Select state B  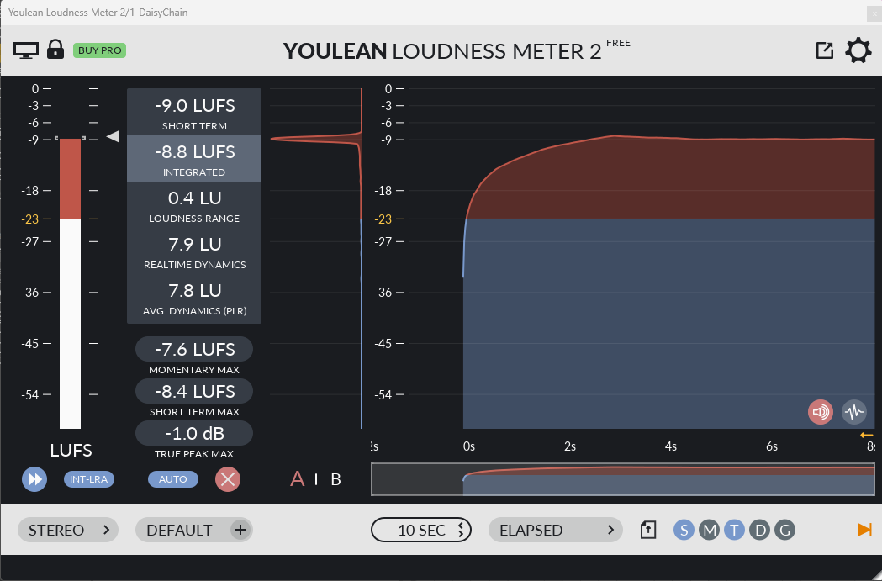coord(335,479)
